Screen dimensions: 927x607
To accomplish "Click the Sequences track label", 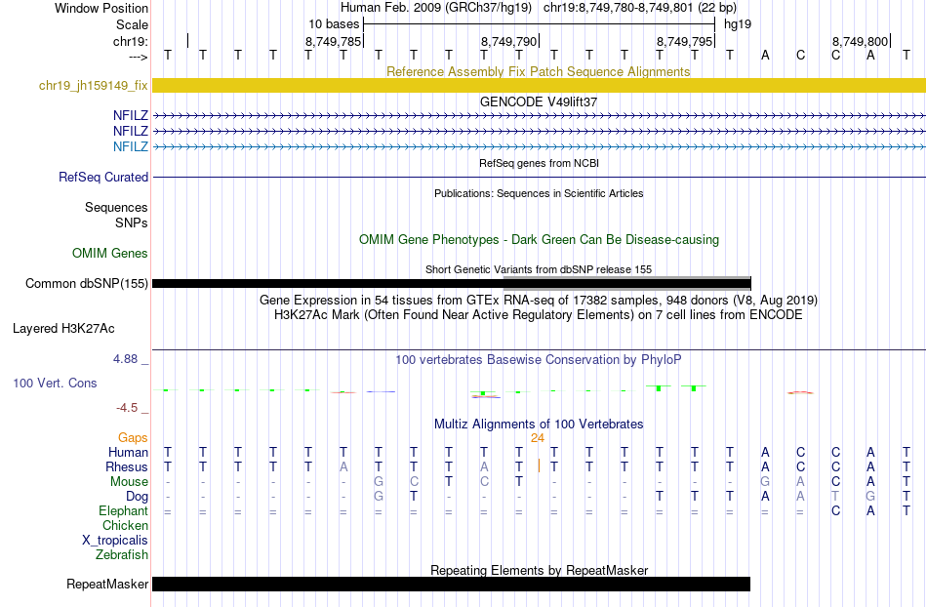I will click(x=116, y=208).
